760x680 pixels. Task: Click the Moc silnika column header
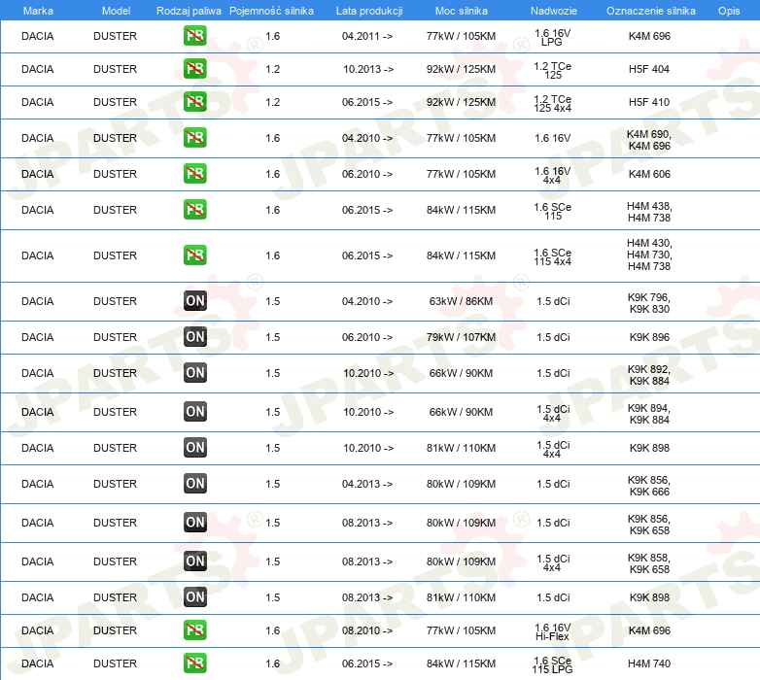[x=462, y=11]
